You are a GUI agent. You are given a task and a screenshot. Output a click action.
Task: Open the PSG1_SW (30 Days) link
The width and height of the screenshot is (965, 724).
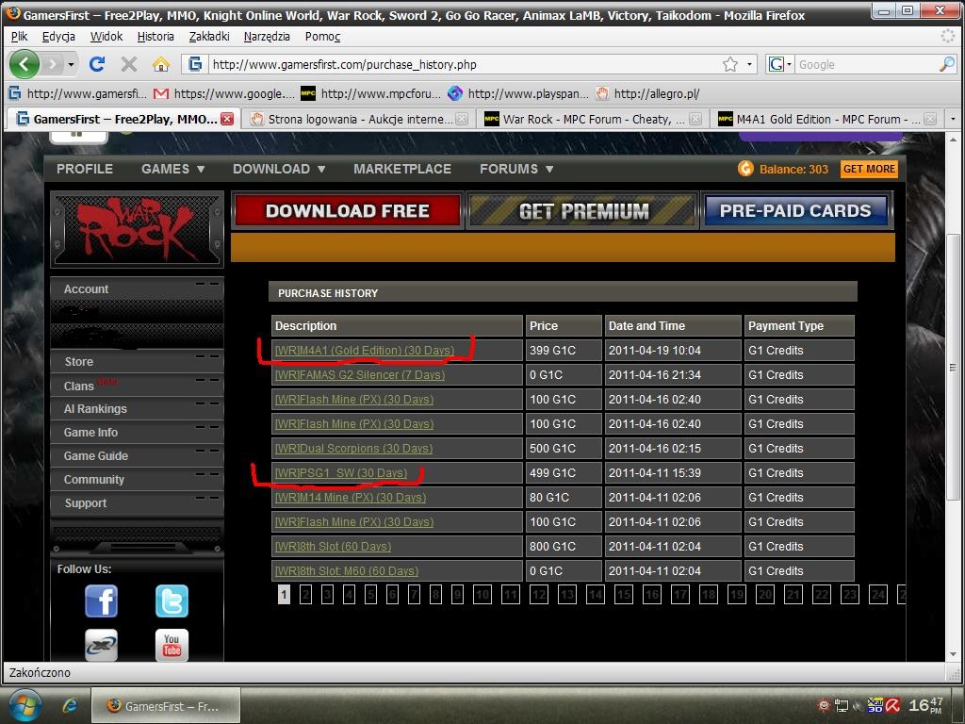[x=341, y=473]
